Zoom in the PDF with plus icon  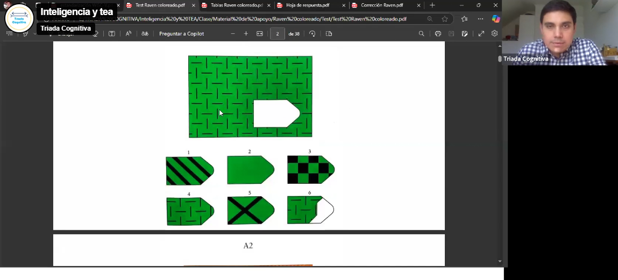pos(246,34)
